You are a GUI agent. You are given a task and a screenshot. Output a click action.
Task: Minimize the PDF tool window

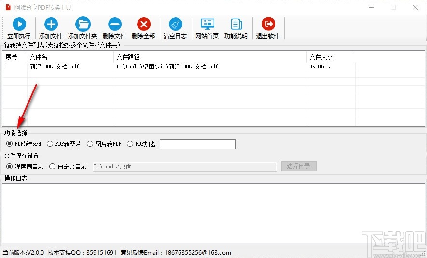(x=372, y=7)
